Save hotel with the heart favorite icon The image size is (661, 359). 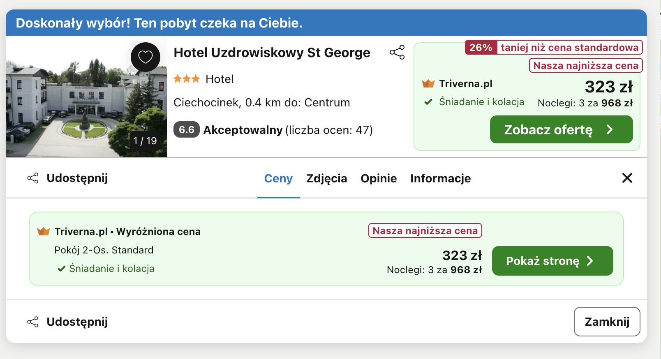pos(146,57)
